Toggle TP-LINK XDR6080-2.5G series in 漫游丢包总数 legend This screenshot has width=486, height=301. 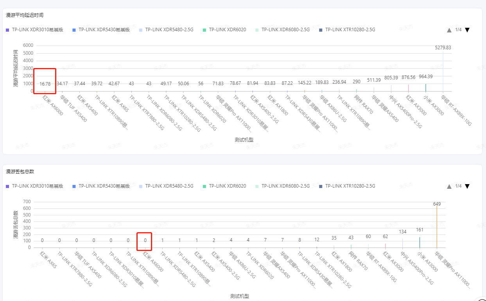[282, 186]
